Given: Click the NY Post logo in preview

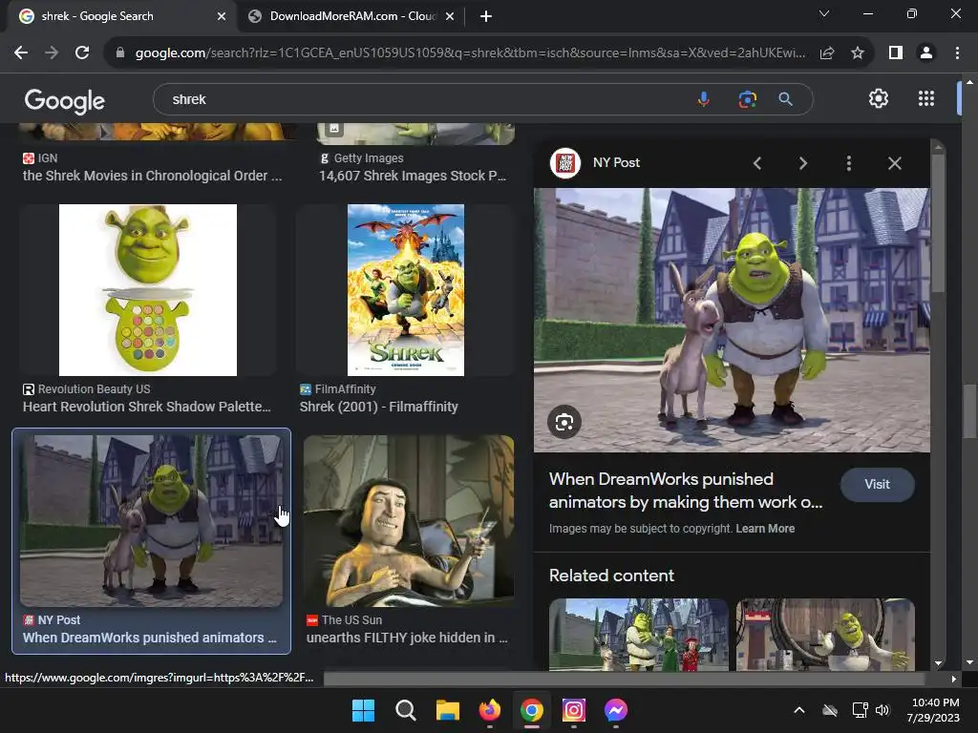Looking at the screenshot, I should coord(565,163).
